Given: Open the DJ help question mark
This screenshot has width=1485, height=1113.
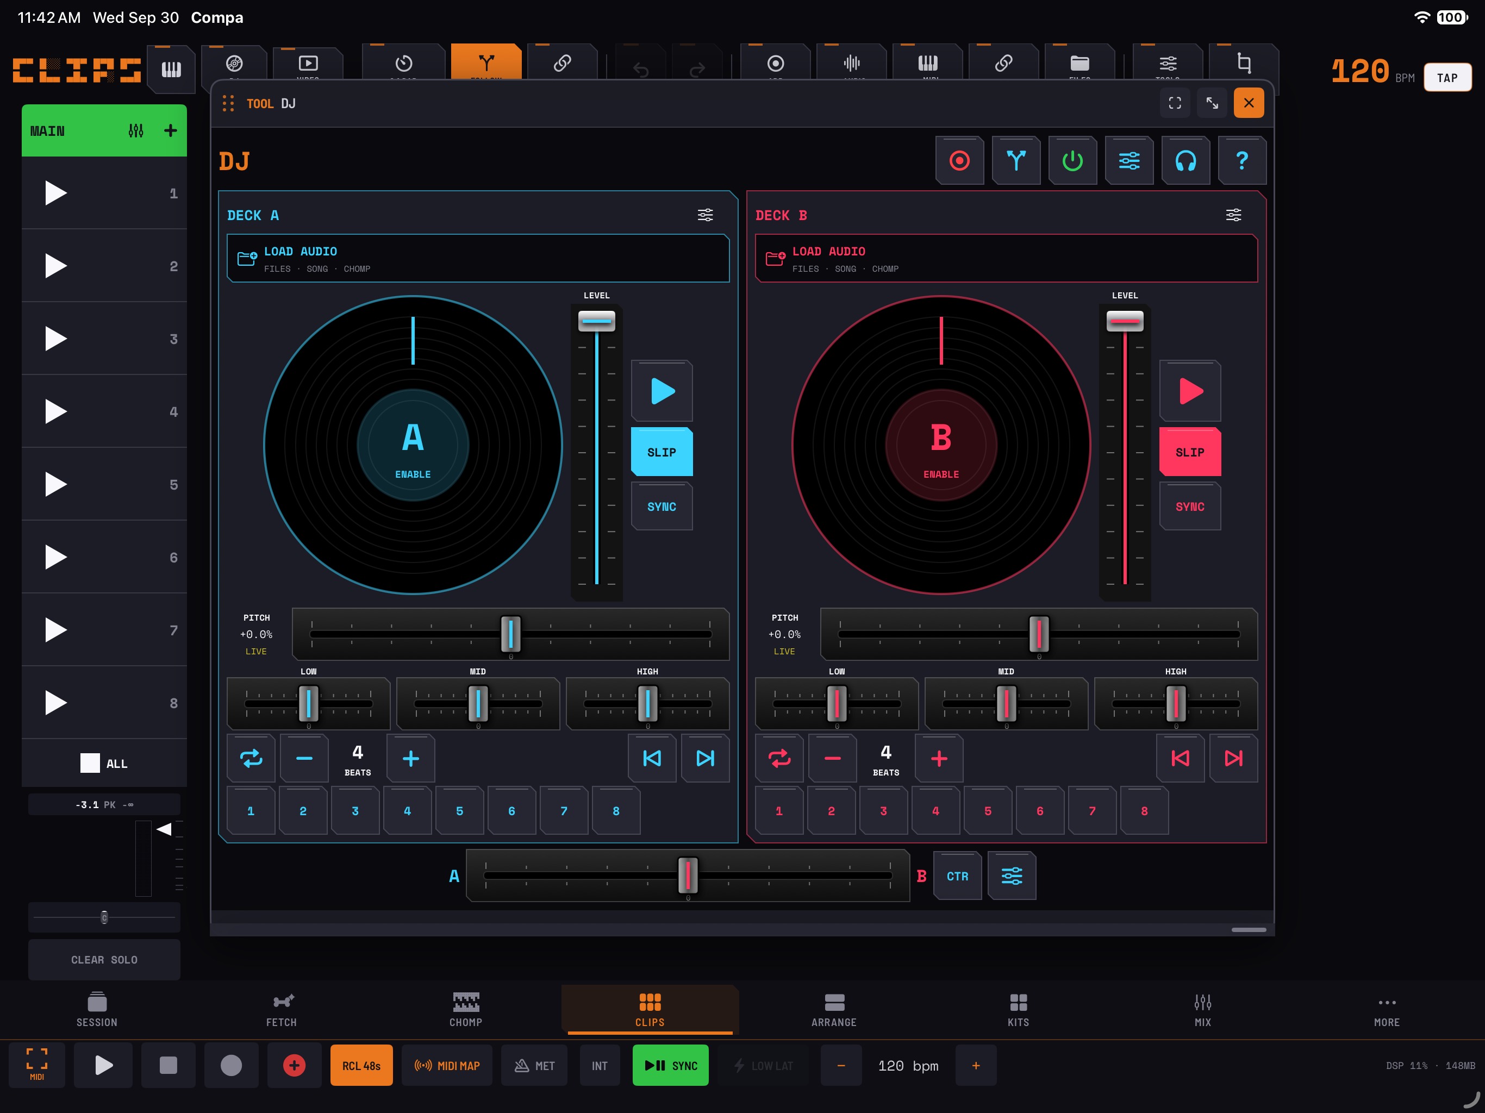Looking at the screenshot, I should click(x=1242, y=160).
